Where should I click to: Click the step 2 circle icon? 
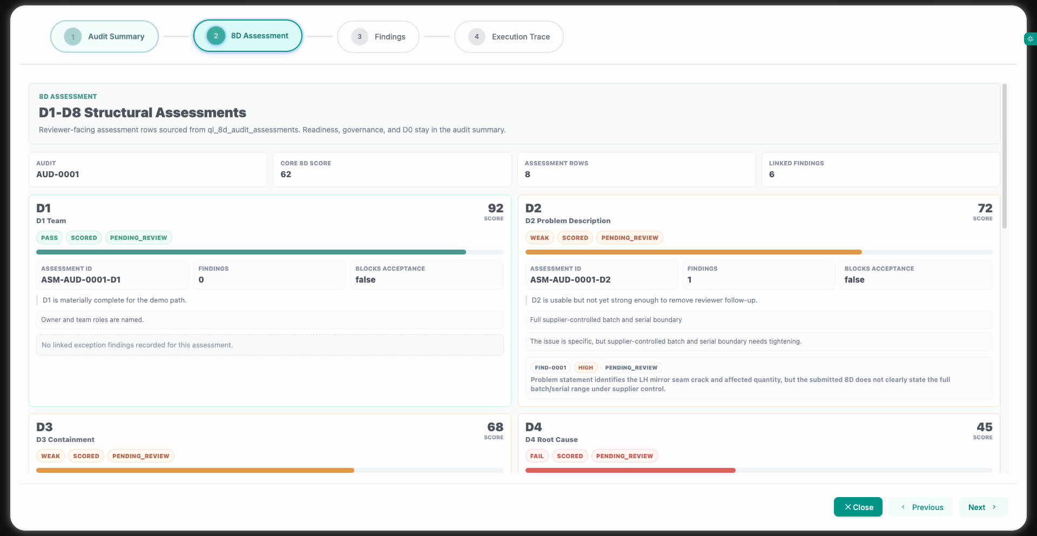(216, 36)
